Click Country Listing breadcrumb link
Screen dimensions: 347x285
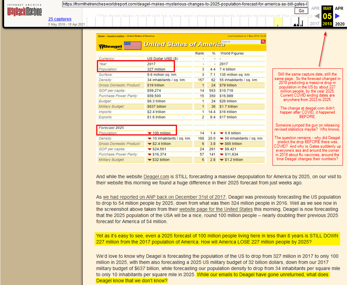click(116, 36)
